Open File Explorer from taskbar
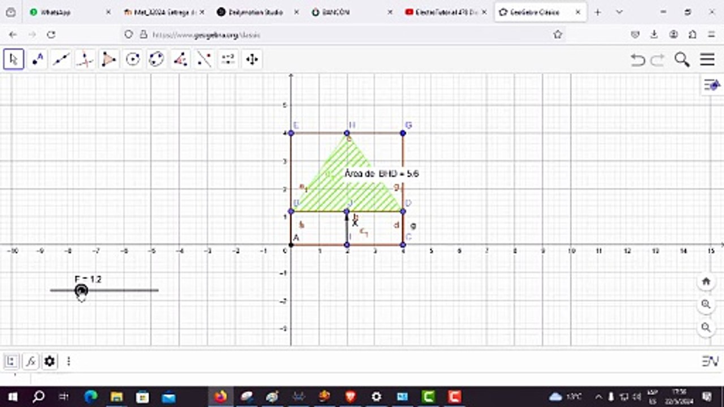Viewport: 724px width, 407px height. click(117, 396)
